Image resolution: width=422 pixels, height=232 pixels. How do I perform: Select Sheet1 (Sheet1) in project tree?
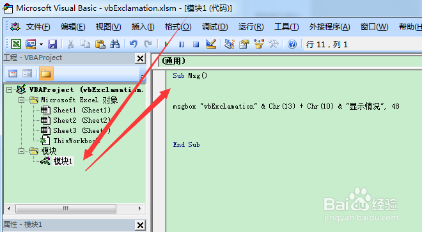82,110
